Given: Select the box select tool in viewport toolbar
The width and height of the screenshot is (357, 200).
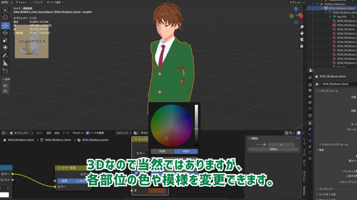Looking at the screenshot, I should [5, 10].
